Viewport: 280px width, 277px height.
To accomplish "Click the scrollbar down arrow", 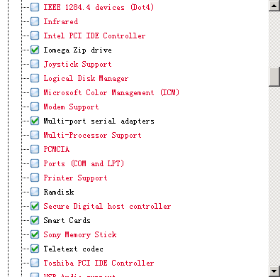I will coord(274,271).
